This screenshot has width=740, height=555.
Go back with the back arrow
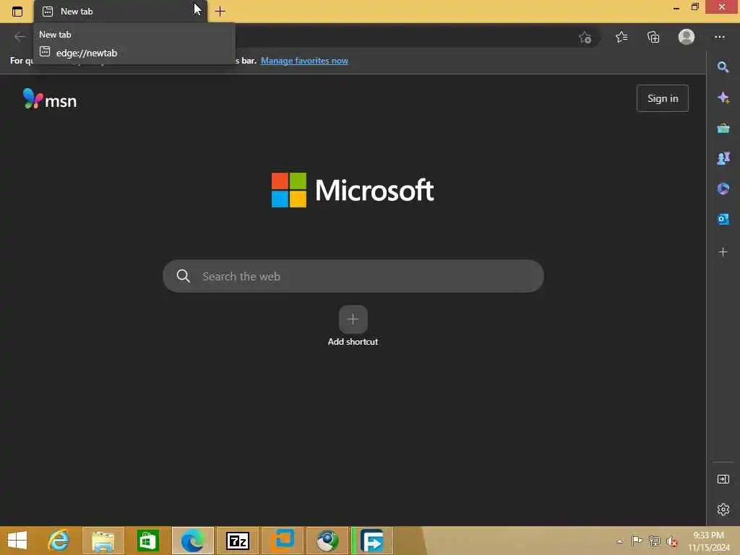20,36
